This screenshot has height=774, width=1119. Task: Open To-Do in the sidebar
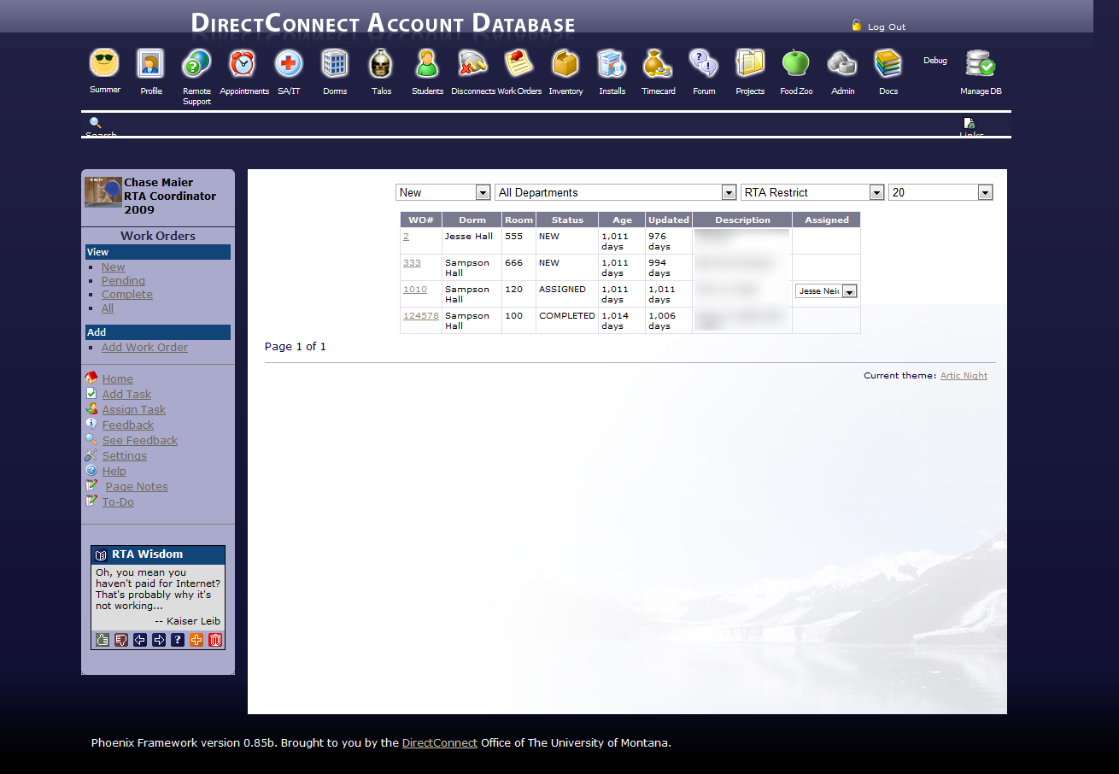[118, 502]
